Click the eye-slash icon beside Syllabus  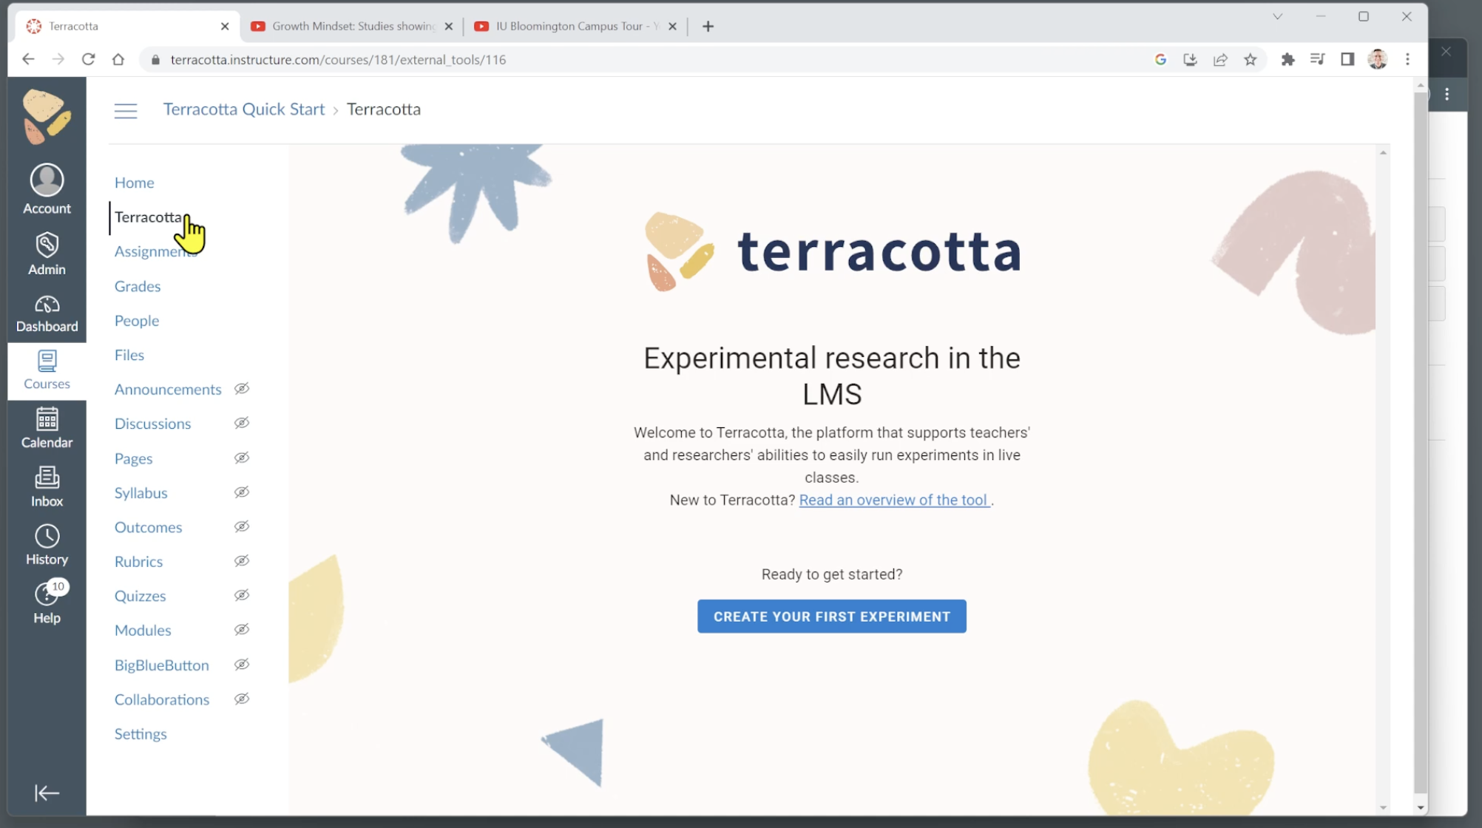242,492
